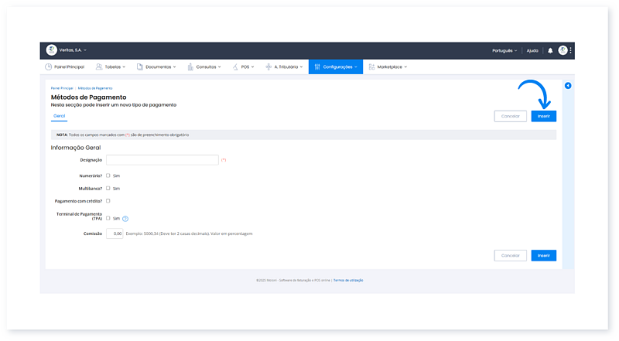Click the bottom Cancelar button
Image resolution: width=619 pixels, height=341 pixels.
[x=510, y=255]
